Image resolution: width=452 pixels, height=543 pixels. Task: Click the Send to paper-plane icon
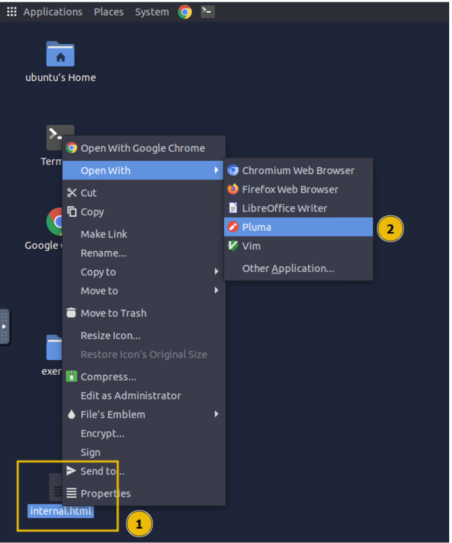pos(71,470)
